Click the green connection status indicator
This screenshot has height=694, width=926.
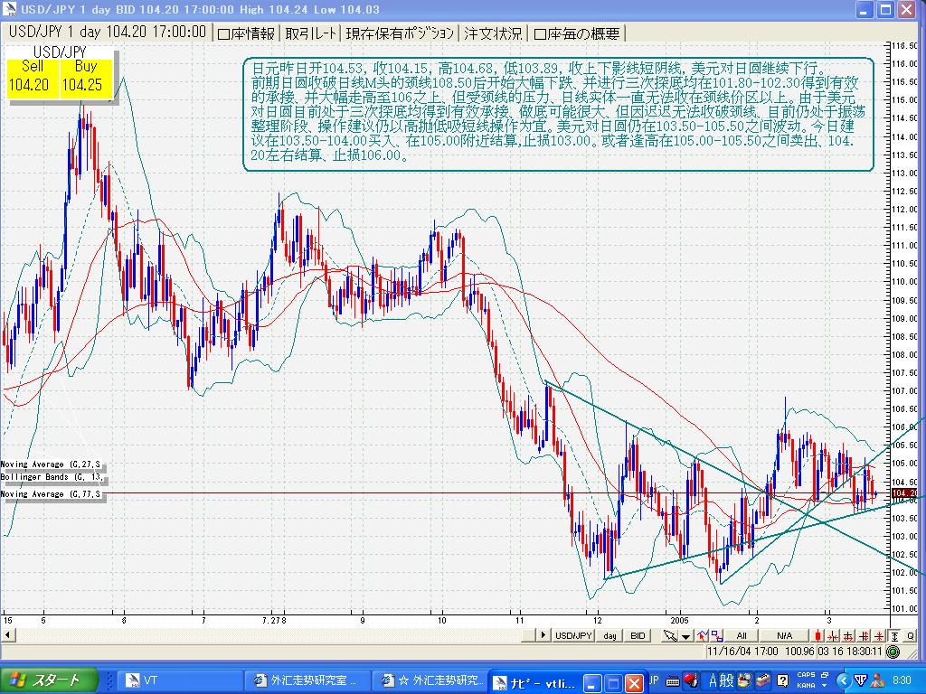coord(893,651)
